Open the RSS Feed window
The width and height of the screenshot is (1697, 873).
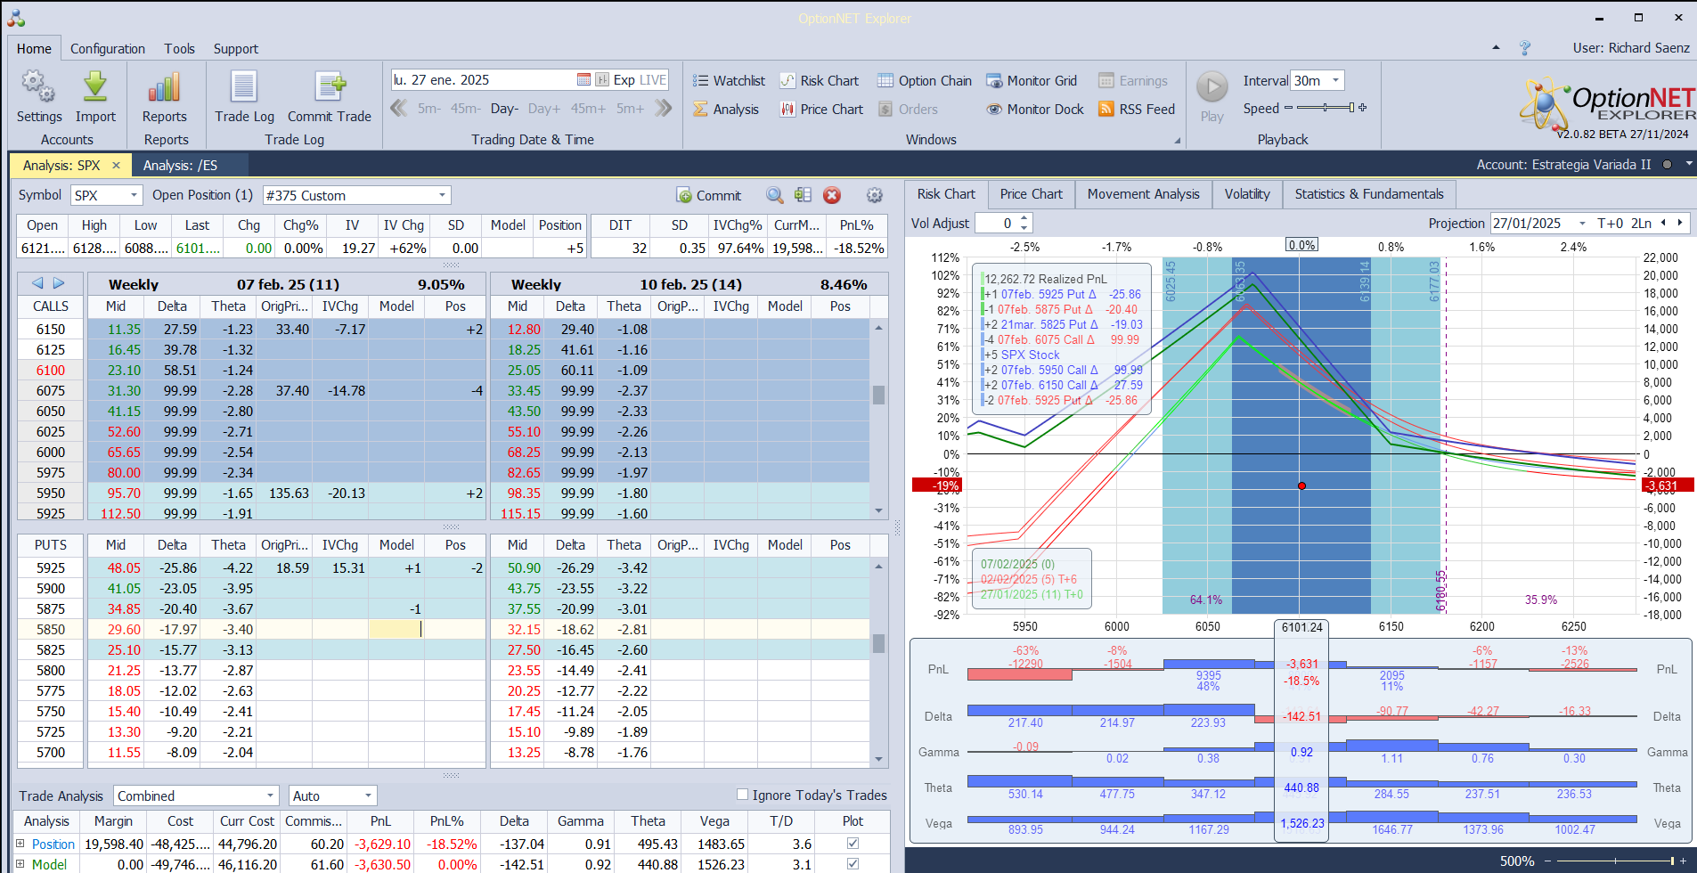pos(1137,110)
